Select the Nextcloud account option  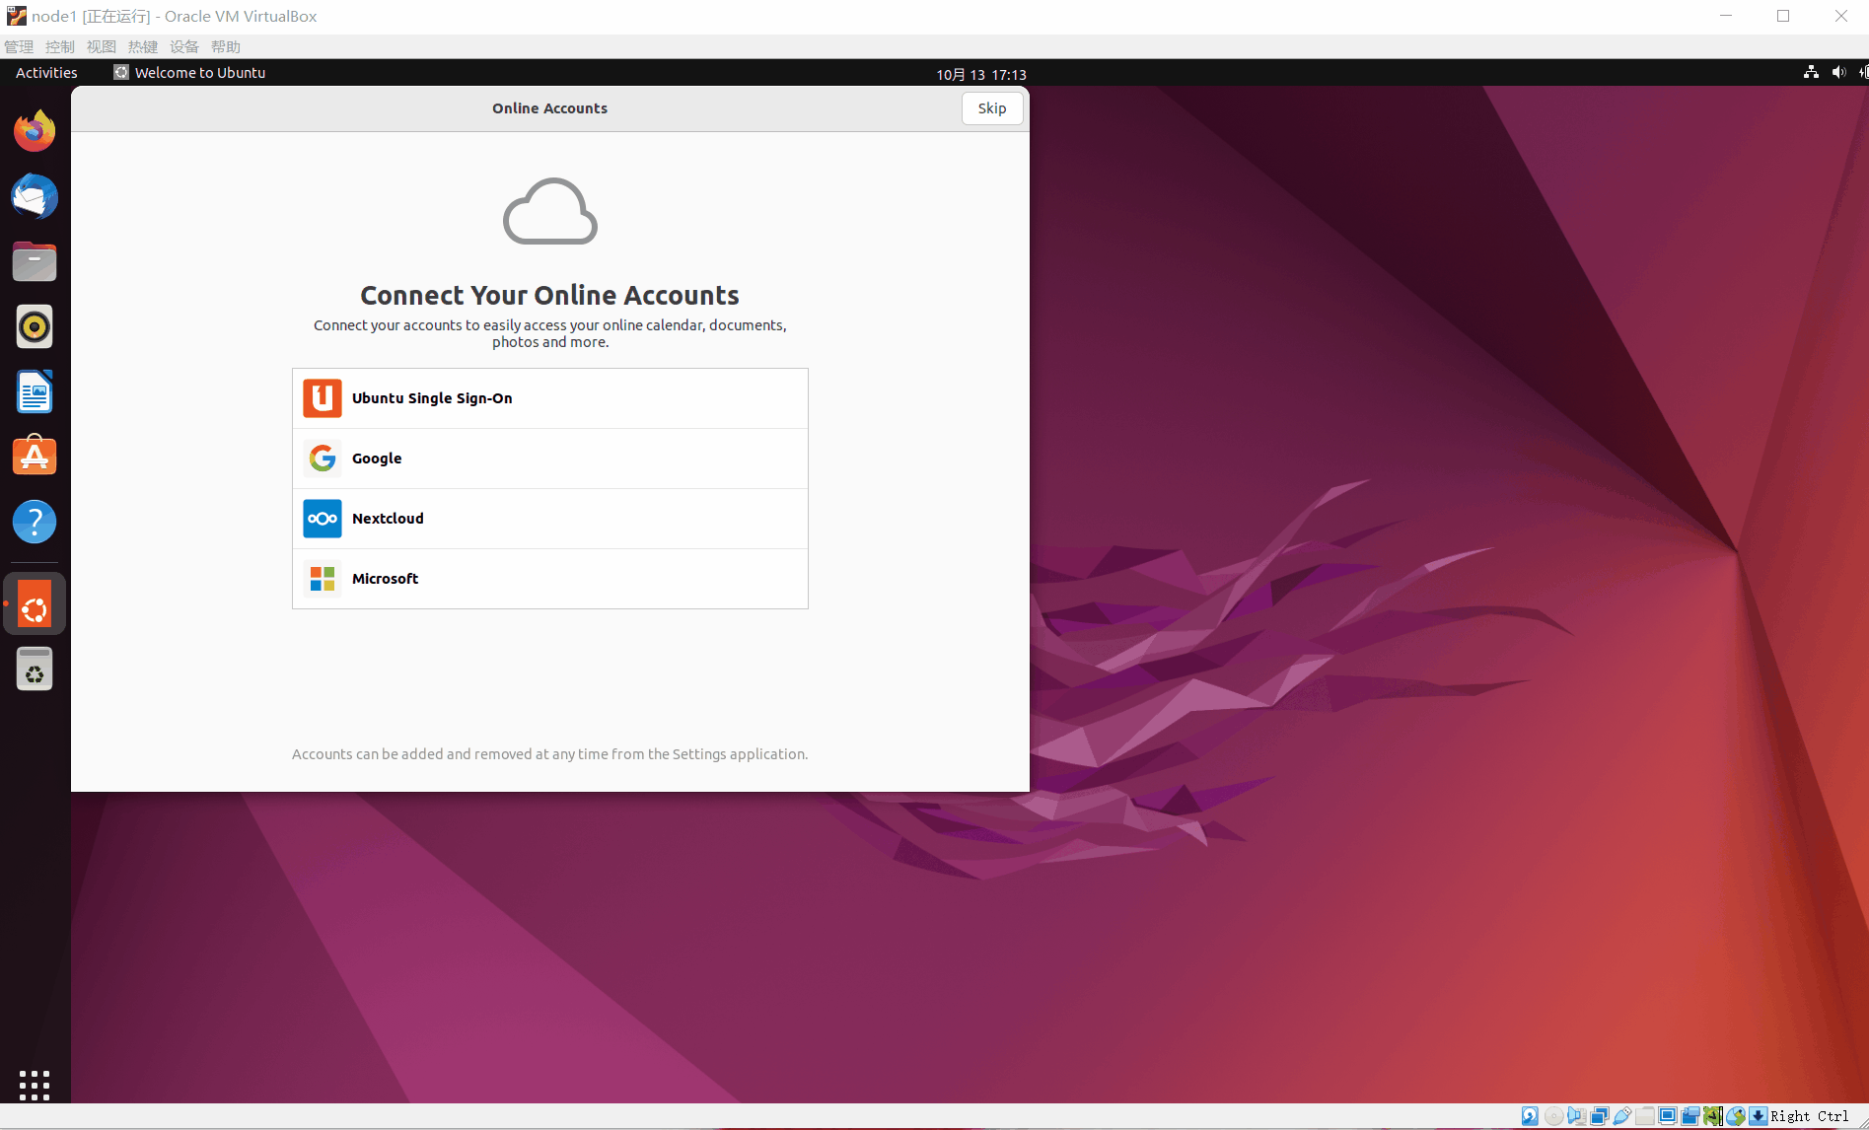(x=549, y=519)
